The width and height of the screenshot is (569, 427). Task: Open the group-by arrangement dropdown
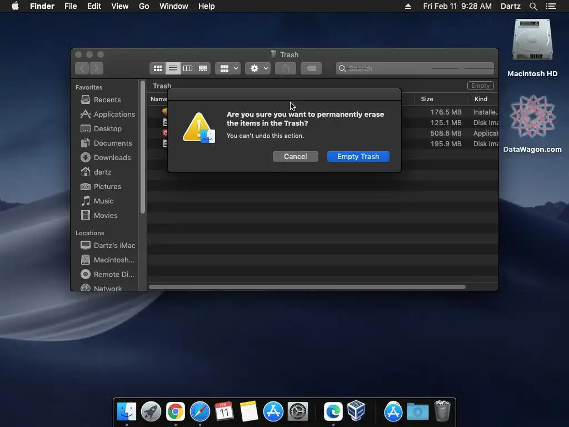pos(228,68)
